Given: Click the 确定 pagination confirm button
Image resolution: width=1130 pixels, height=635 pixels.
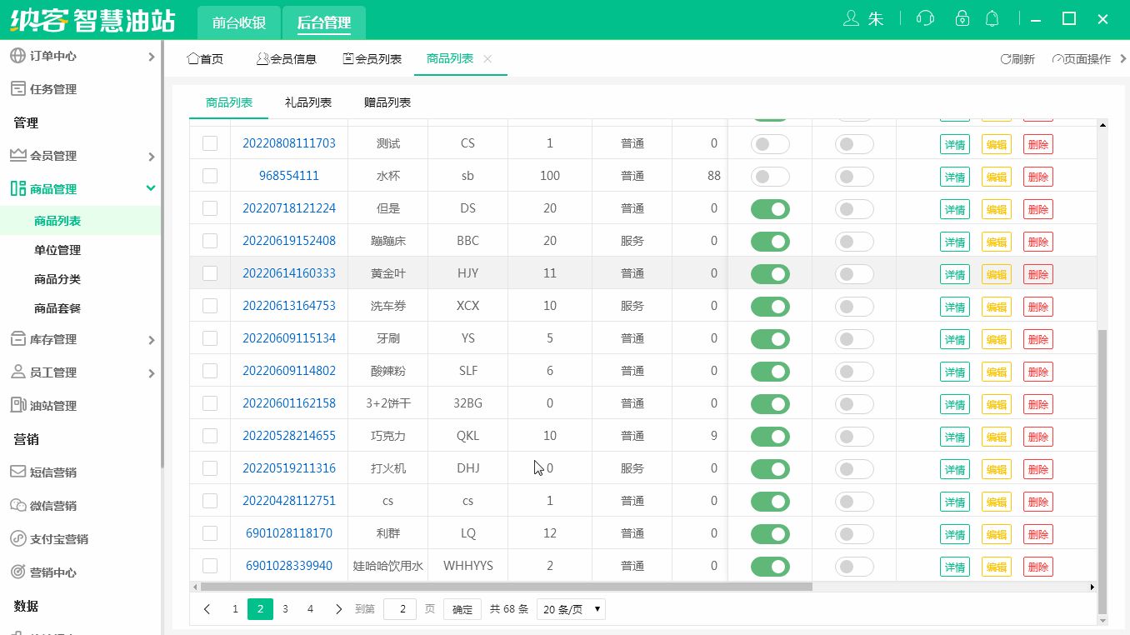Looking at the screenshot, I should [462, 609].
